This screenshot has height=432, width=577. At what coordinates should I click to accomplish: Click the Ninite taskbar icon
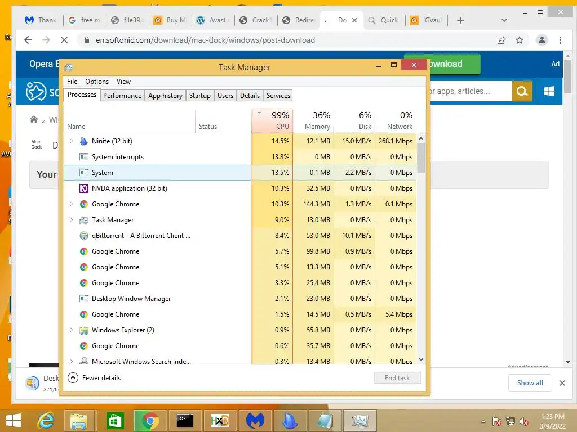click(x=290, y=421)
